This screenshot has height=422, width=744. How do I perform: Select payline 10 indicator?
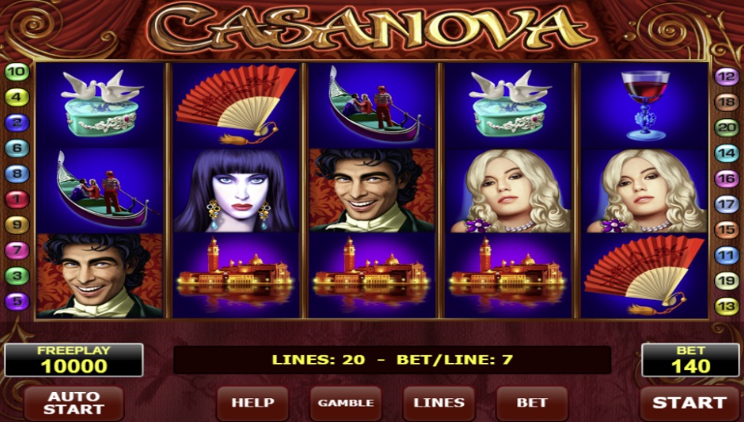(17, 71)
